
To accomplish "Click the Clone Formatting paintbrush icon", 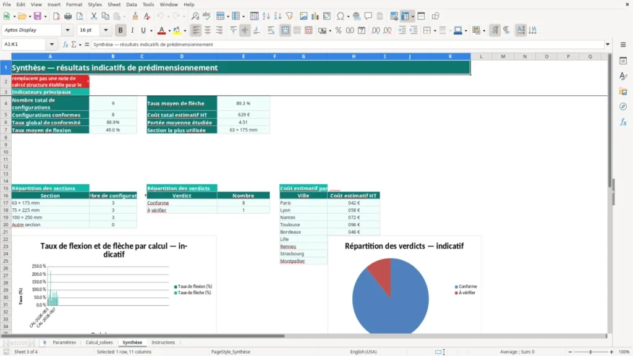I will (x=135, y=16).
